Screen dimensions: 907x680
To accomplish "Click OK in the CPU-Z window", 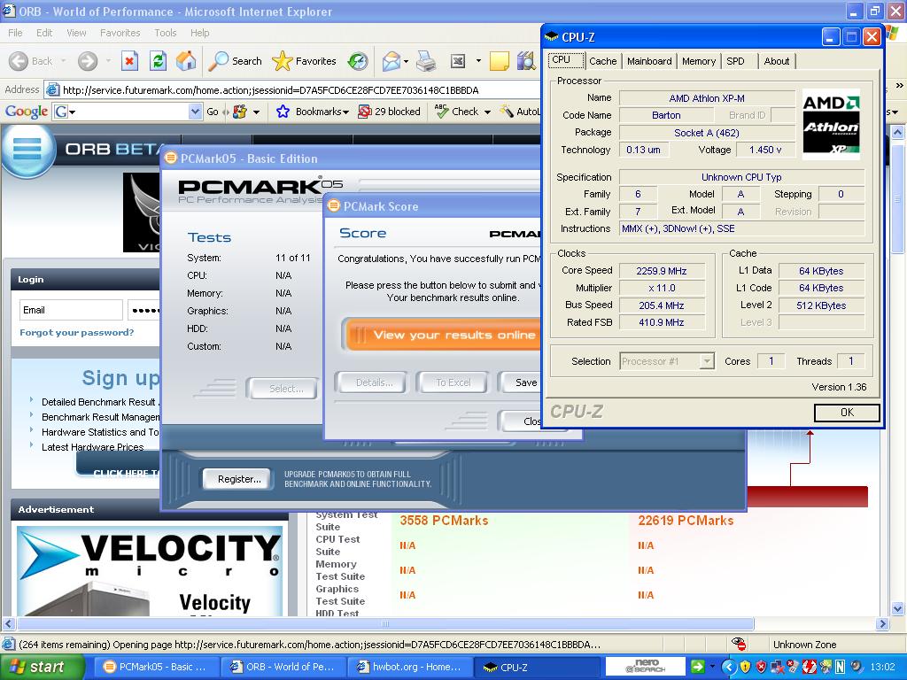I will tap(847, 413).
